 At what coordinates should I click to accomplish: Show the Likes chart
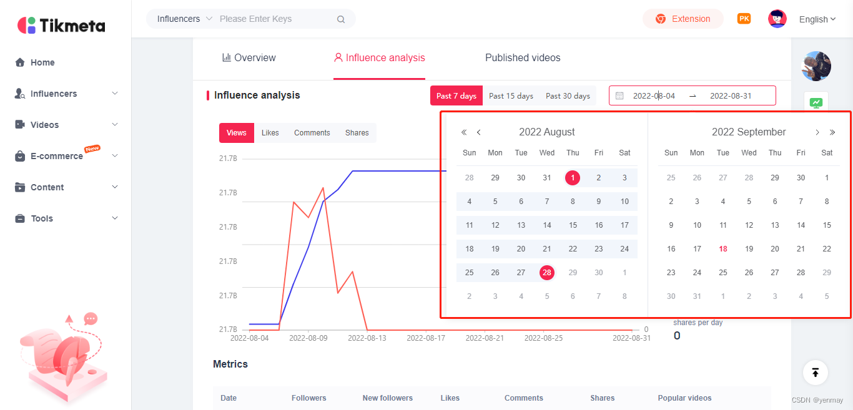coord(270,133)
